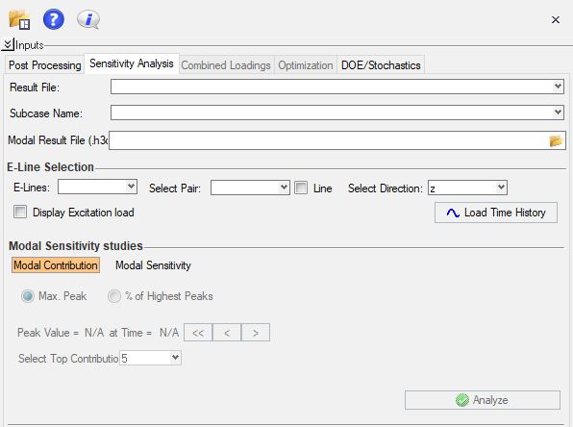Expand the Select Direction dropdown
This screenshot has height=427, width=573.
467,188
